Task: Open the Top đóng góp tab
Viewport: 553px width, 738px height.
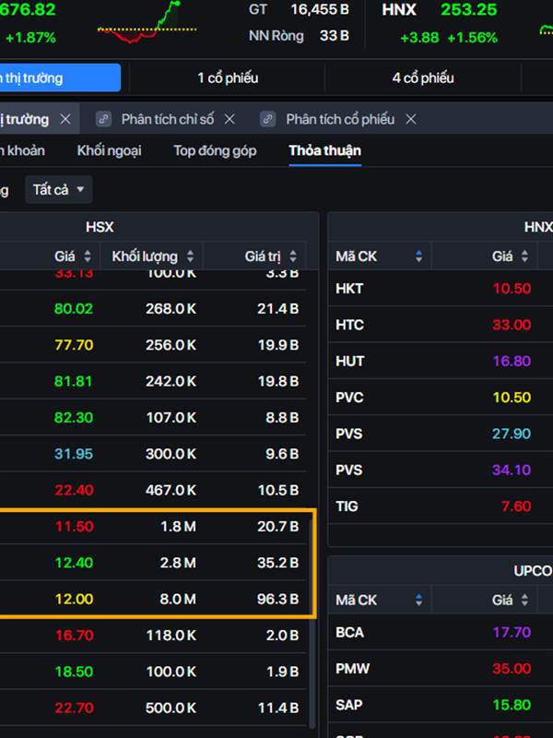Action: coord(215,150)
